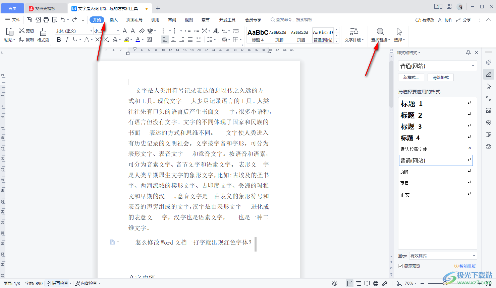Switch to the References (引用) tab
The width and height of the screenshot is (496, 288).
click(155, 20)
